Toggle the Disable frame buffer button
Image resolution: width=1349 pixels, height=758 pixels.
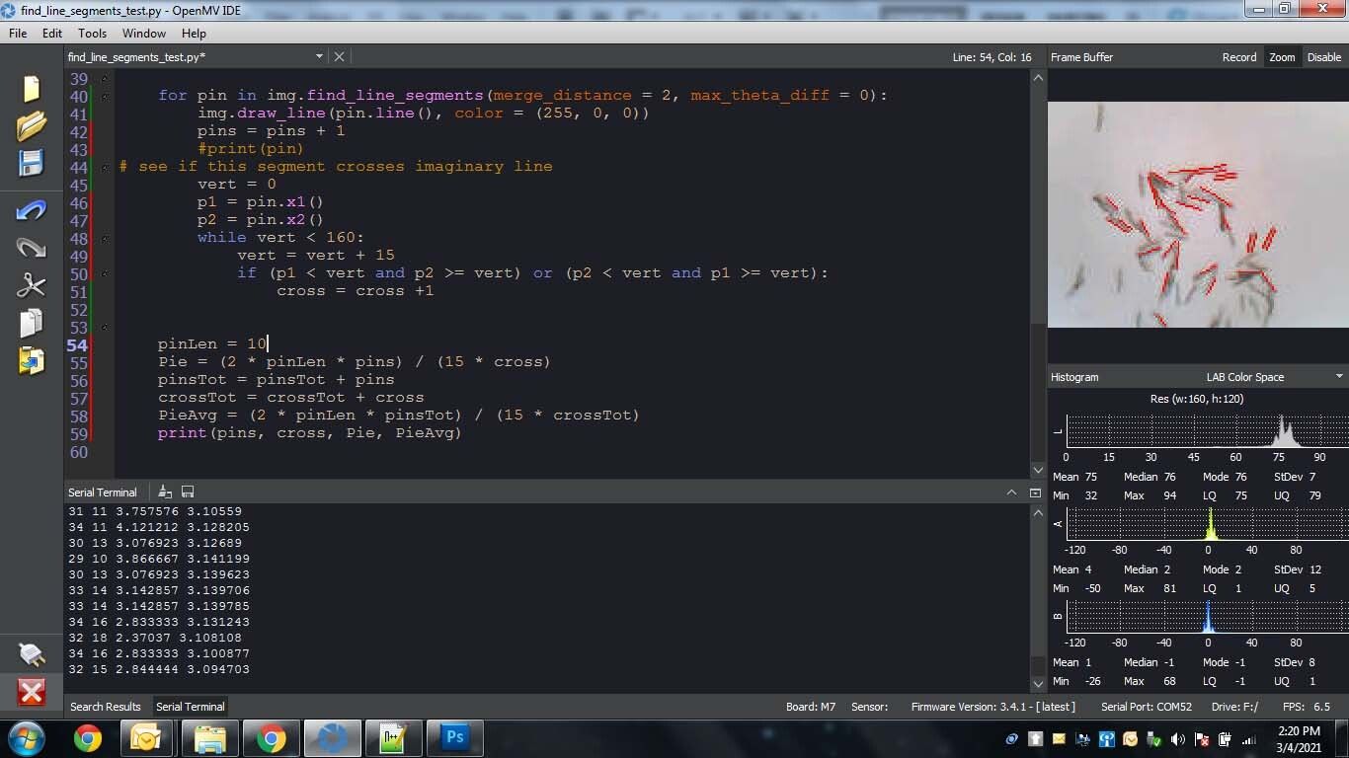point(1324,57)
